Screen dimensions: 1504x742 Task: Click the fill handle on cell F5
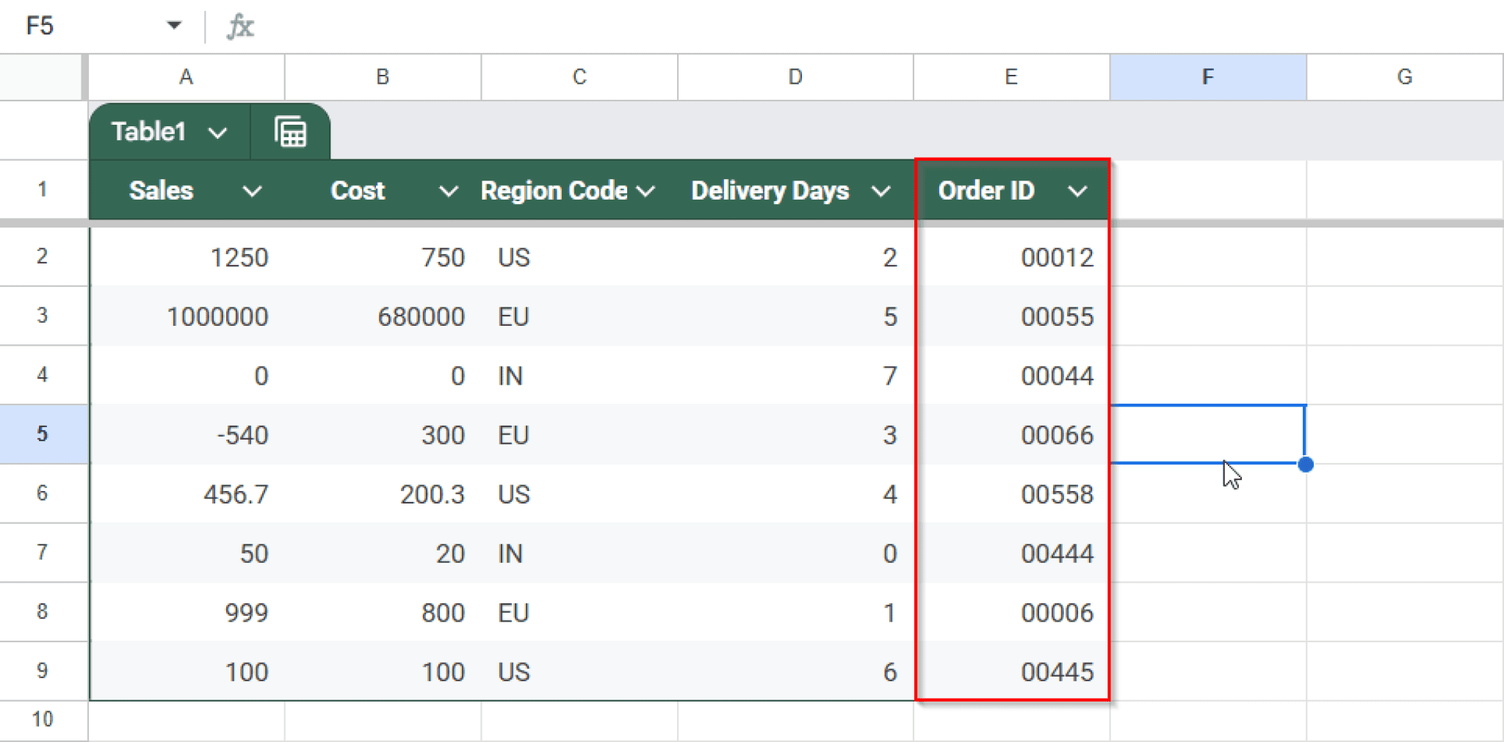point(1306,465)
